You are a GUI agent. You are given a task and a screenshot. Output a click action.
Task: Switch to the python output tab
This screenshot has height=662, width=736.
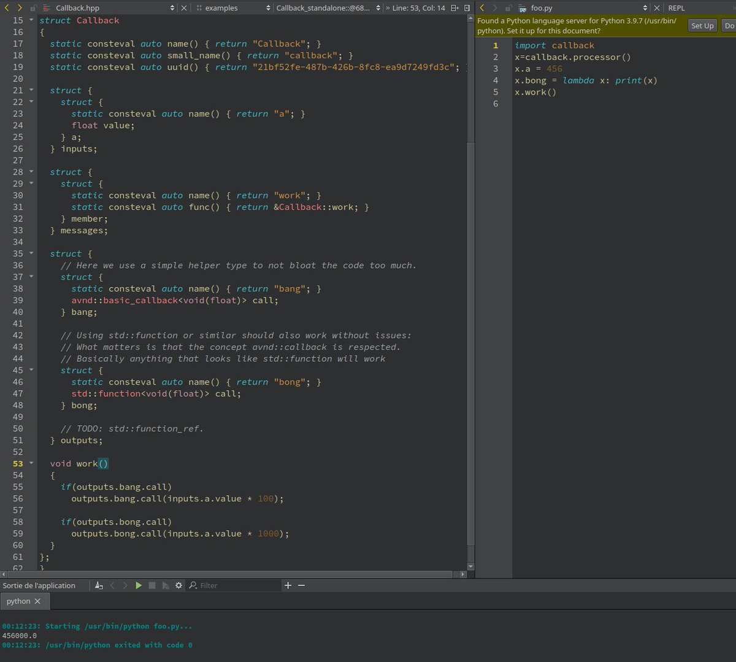click(17, 601)
